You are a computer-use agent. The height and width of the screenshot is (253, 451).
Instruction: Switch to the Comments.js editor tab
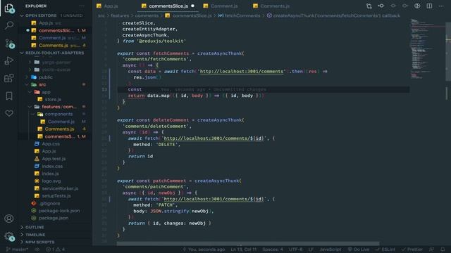275,6
